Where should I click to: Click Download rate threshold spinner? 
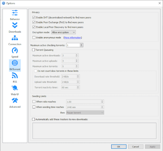78,77
